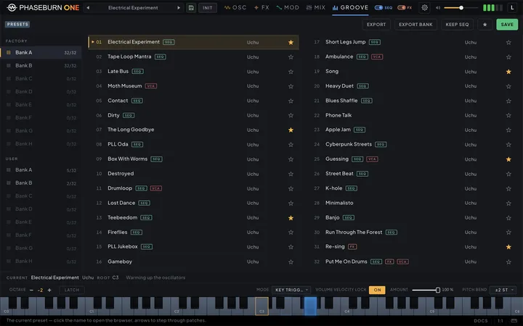Open the settings gear icon
The image size is (523, 326).
click(x=424, y=8)
